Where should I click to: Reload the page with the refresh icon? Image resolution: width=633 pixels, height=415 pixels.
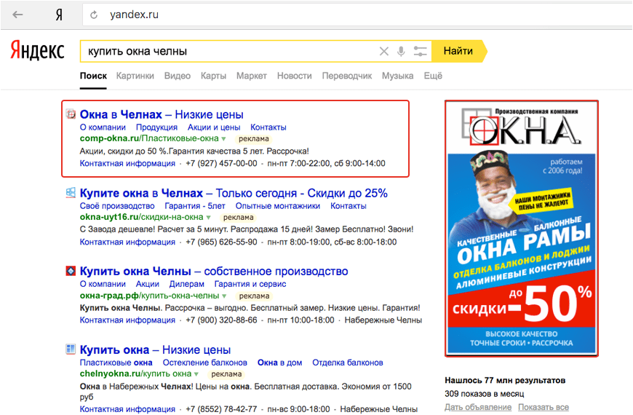94,15
